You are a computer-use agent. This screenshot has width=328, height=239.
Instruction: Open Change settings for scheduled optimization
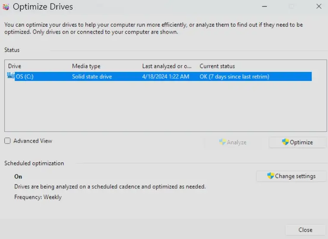coord(291,176)
